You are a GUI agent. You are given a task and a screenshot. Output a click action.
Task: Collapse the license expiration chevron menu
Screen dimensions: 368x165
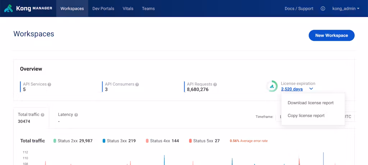pos(311,89)
